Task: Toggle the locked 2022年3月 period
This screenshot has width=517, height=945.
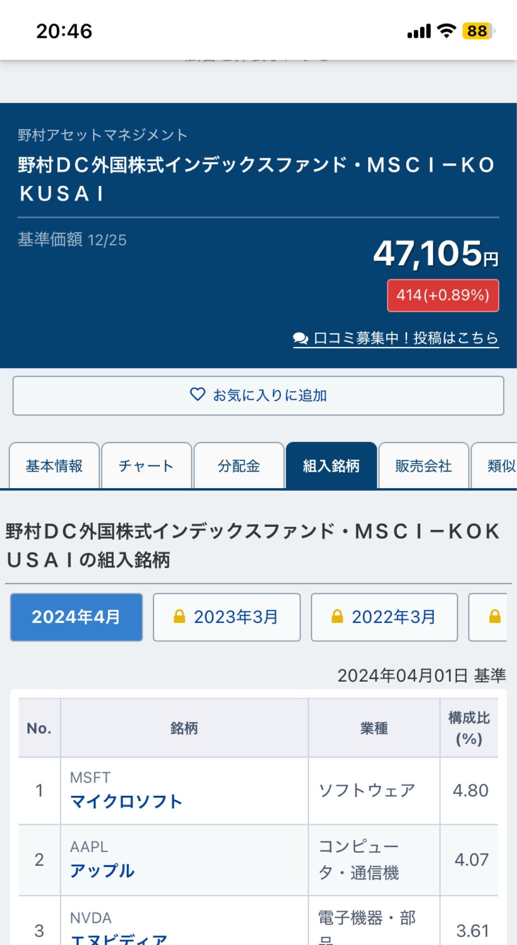Action: pos(385,617)
